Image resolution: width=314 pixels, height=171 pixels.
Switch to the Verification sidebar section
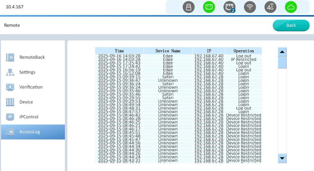pos(31,87)
